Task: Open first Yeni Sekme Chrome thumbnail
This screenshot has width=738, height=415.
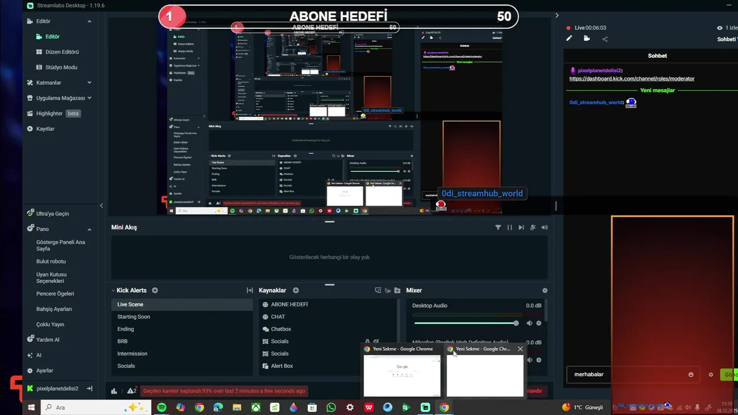Action: (x=402, y=376)
